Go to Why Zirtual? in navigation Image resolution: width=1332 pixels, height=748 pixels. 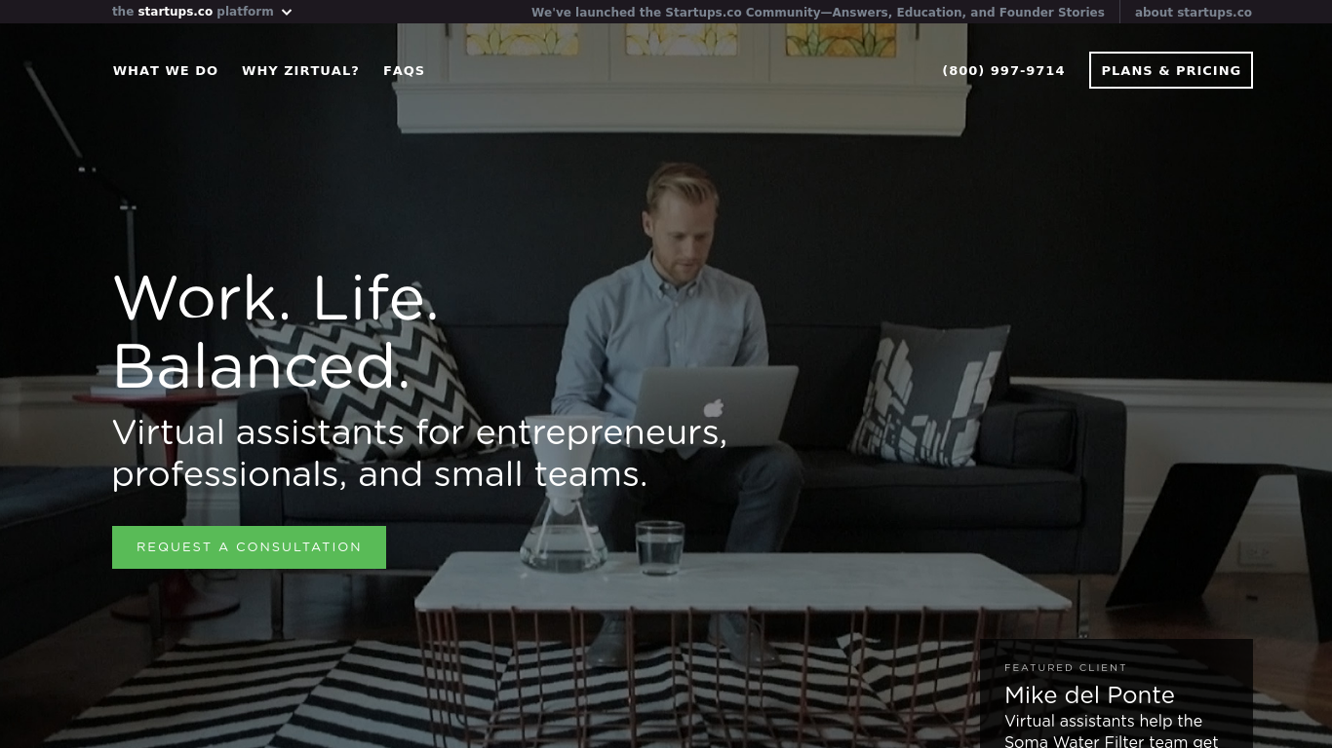(300, 70)
